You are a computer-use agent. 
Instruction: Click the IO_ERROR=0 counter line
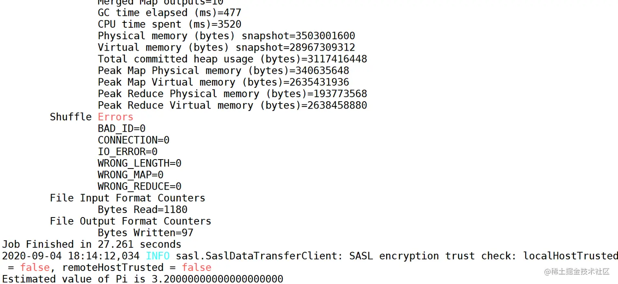pos(128,151)
